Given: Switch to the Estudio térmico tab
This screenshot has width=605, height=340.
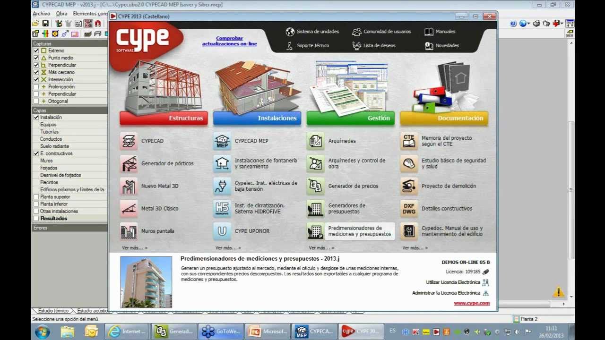Looking at the screenshot, I should pos(53,311).
